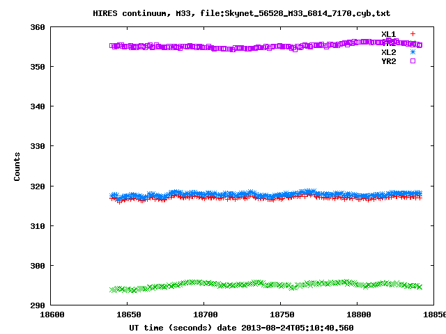Click x-axis tick value 18750
446x334 pixels.
pyautogui.click(x=282, y=315)
